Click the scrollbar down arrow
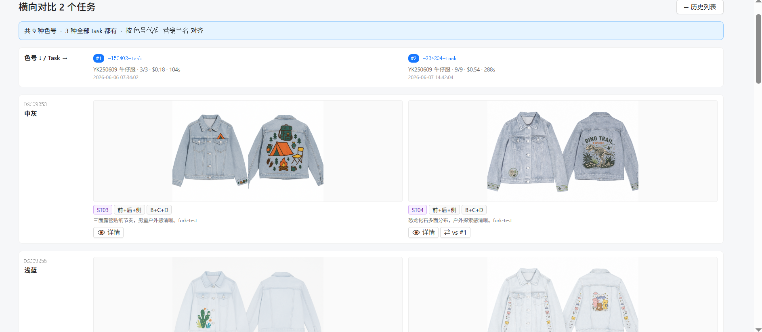 (x=758, y=329)
